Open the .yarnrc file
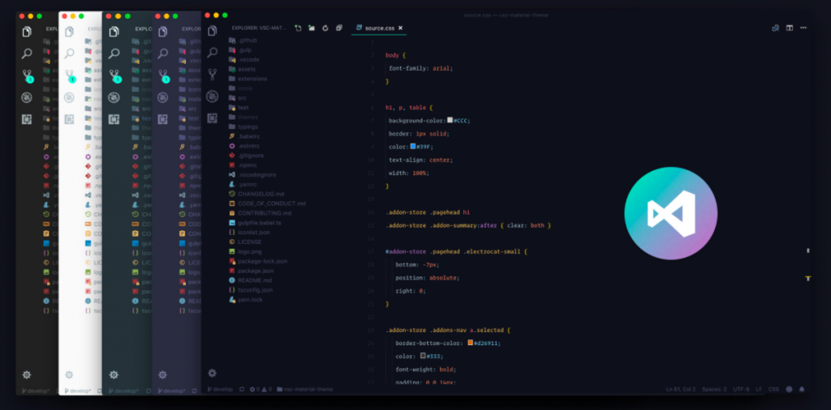The image size is (831, 410). pyautogui.click(x=243, y=184)
